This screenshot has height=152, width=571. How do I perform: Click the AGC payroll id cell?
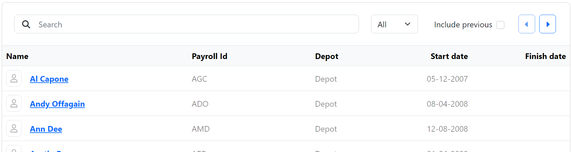(199, 79)
